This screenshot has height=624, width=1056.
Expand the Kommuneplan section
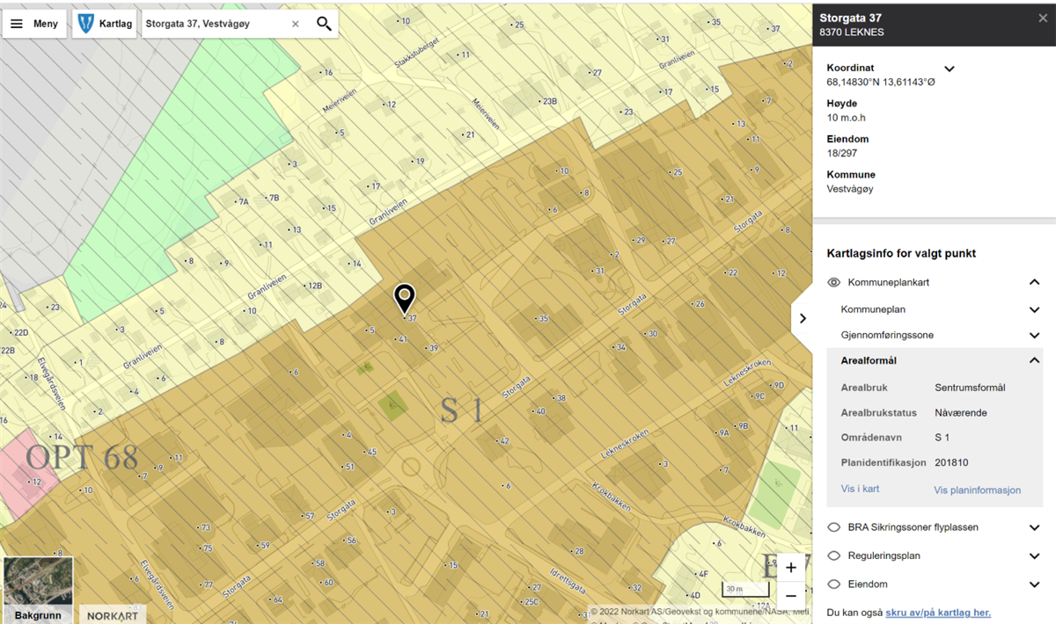tap(1034, 309)
